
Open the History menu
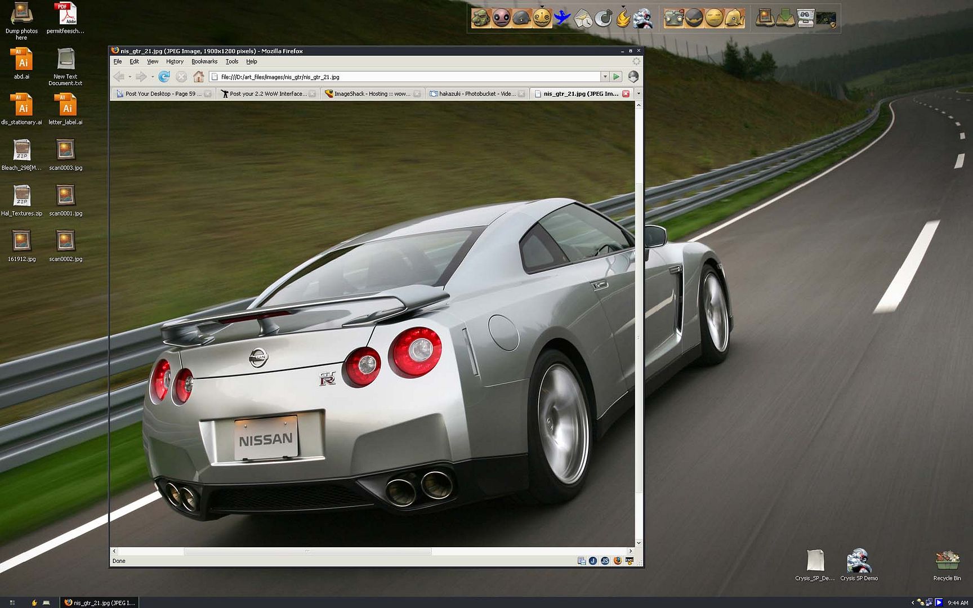tap(175, 61)
